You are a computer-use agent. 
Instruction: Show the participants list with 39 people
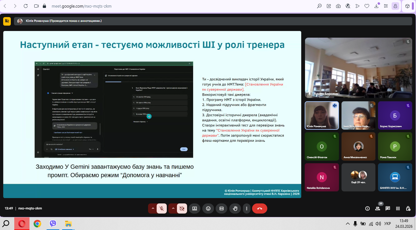tap(377, 208)
